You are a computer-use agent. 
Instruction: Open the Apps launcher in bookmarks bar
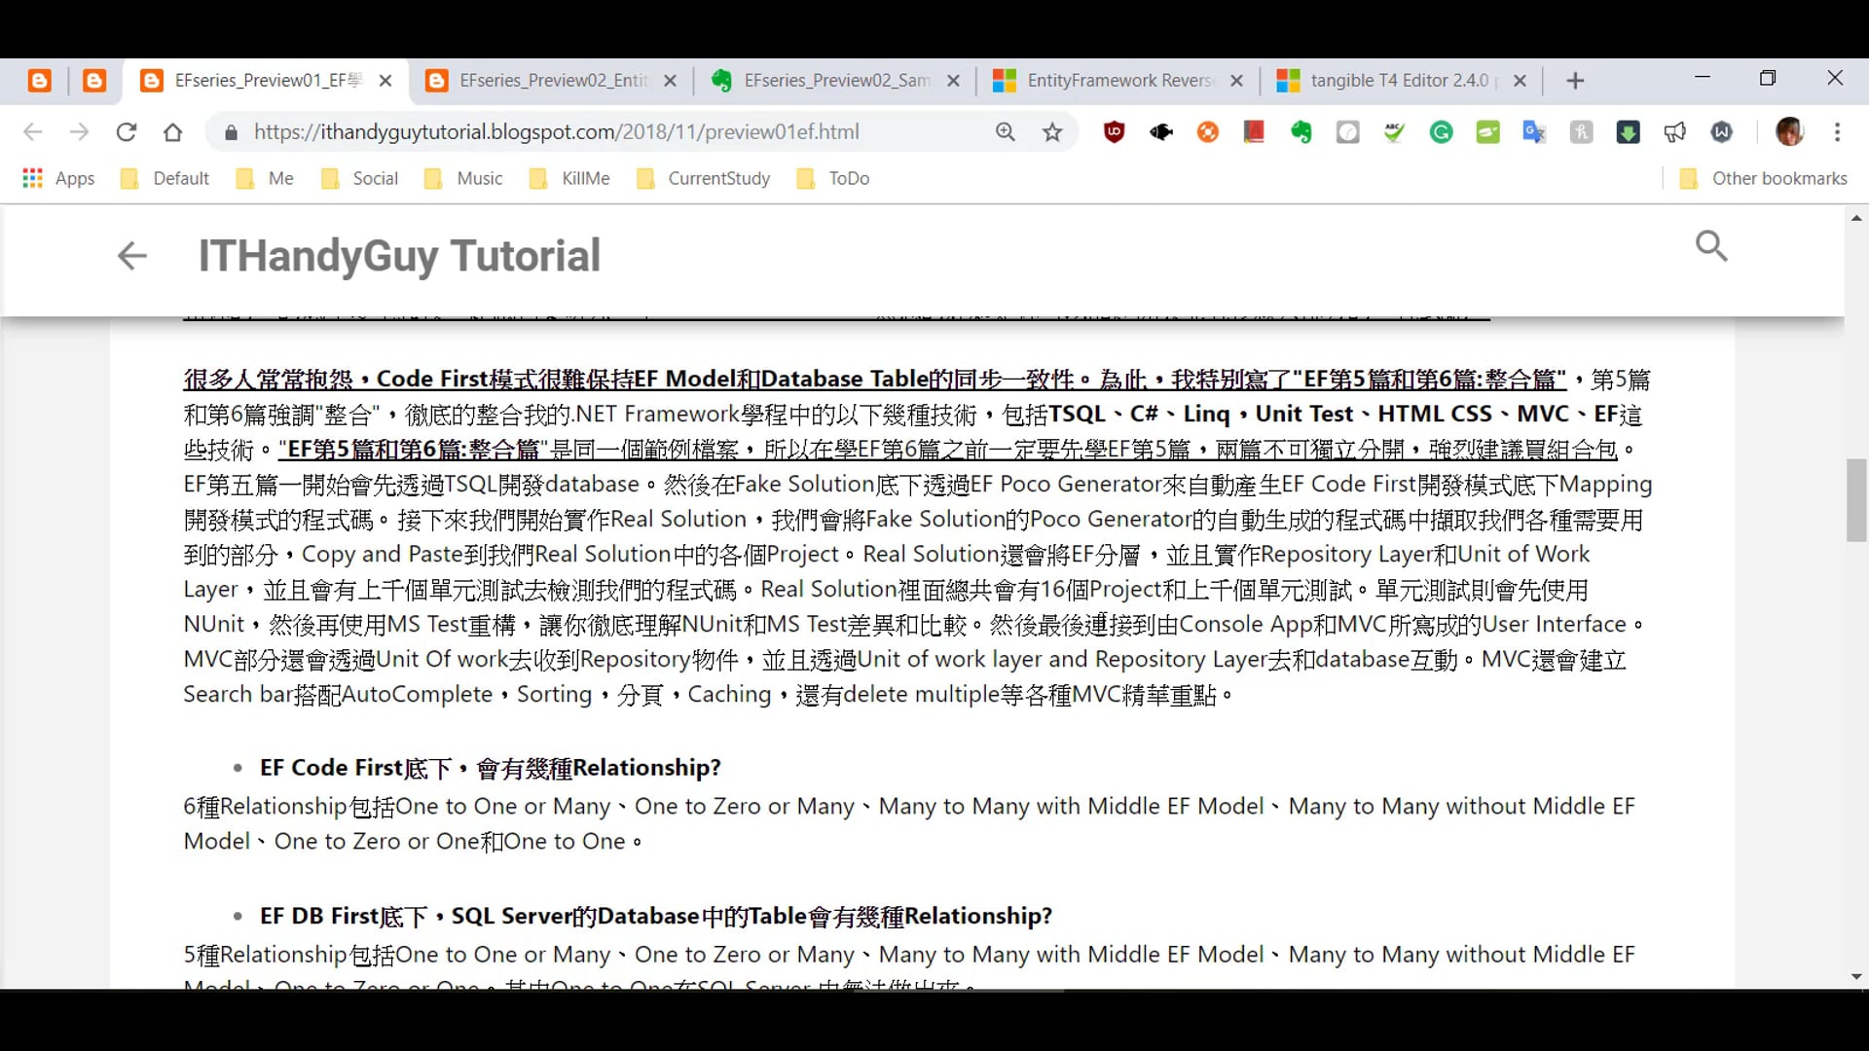(32, 178)
